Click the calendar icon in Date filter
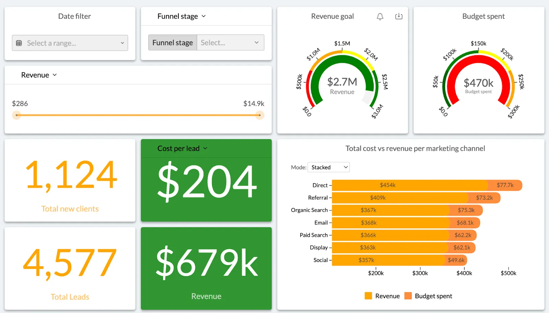This screenshot has height=313, width=549. click(19, 43)
